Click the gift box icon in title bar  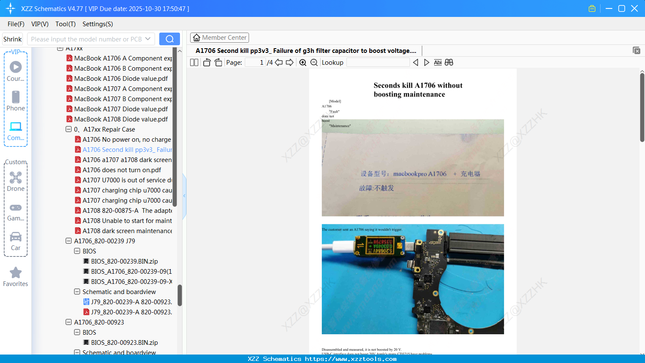tap(592, 8)
